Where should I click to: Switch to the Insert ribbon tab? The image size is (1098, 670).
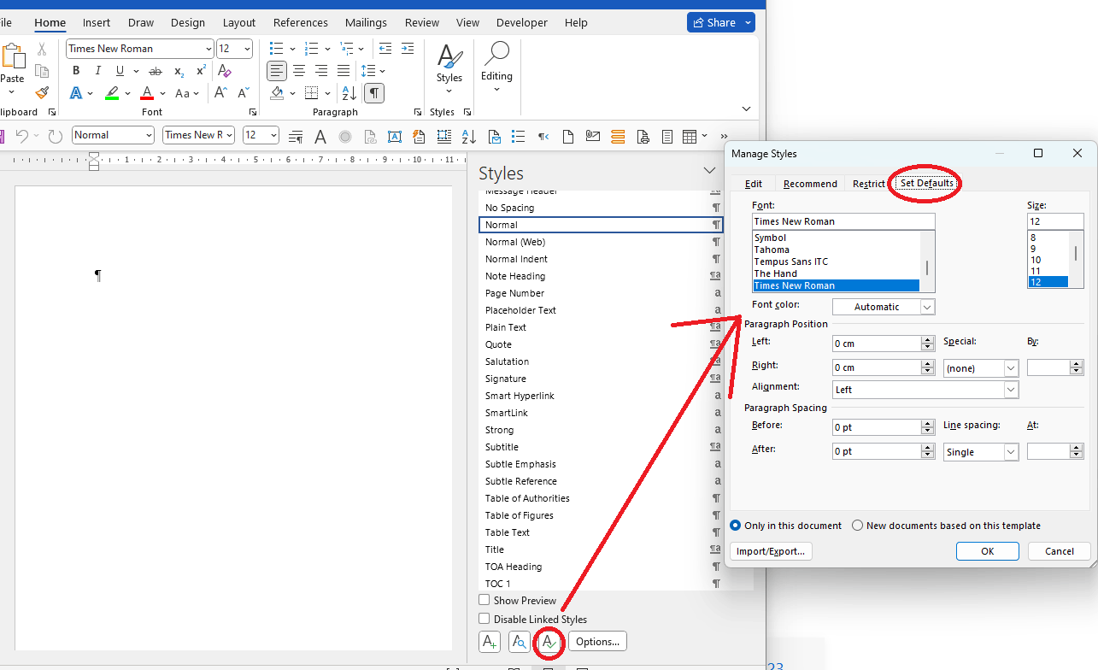pos(97,23)
